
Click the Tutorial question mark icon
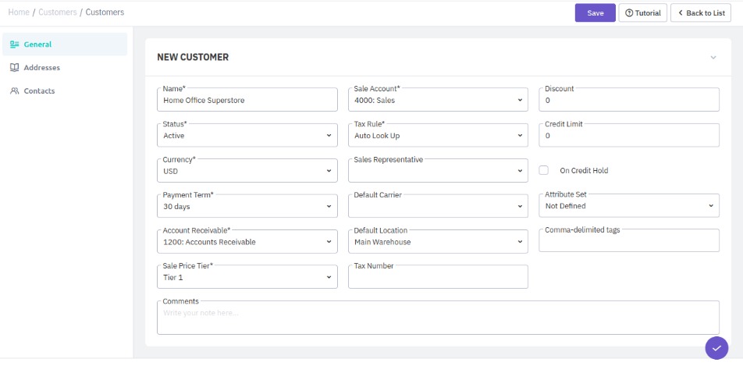click(629, 13)
